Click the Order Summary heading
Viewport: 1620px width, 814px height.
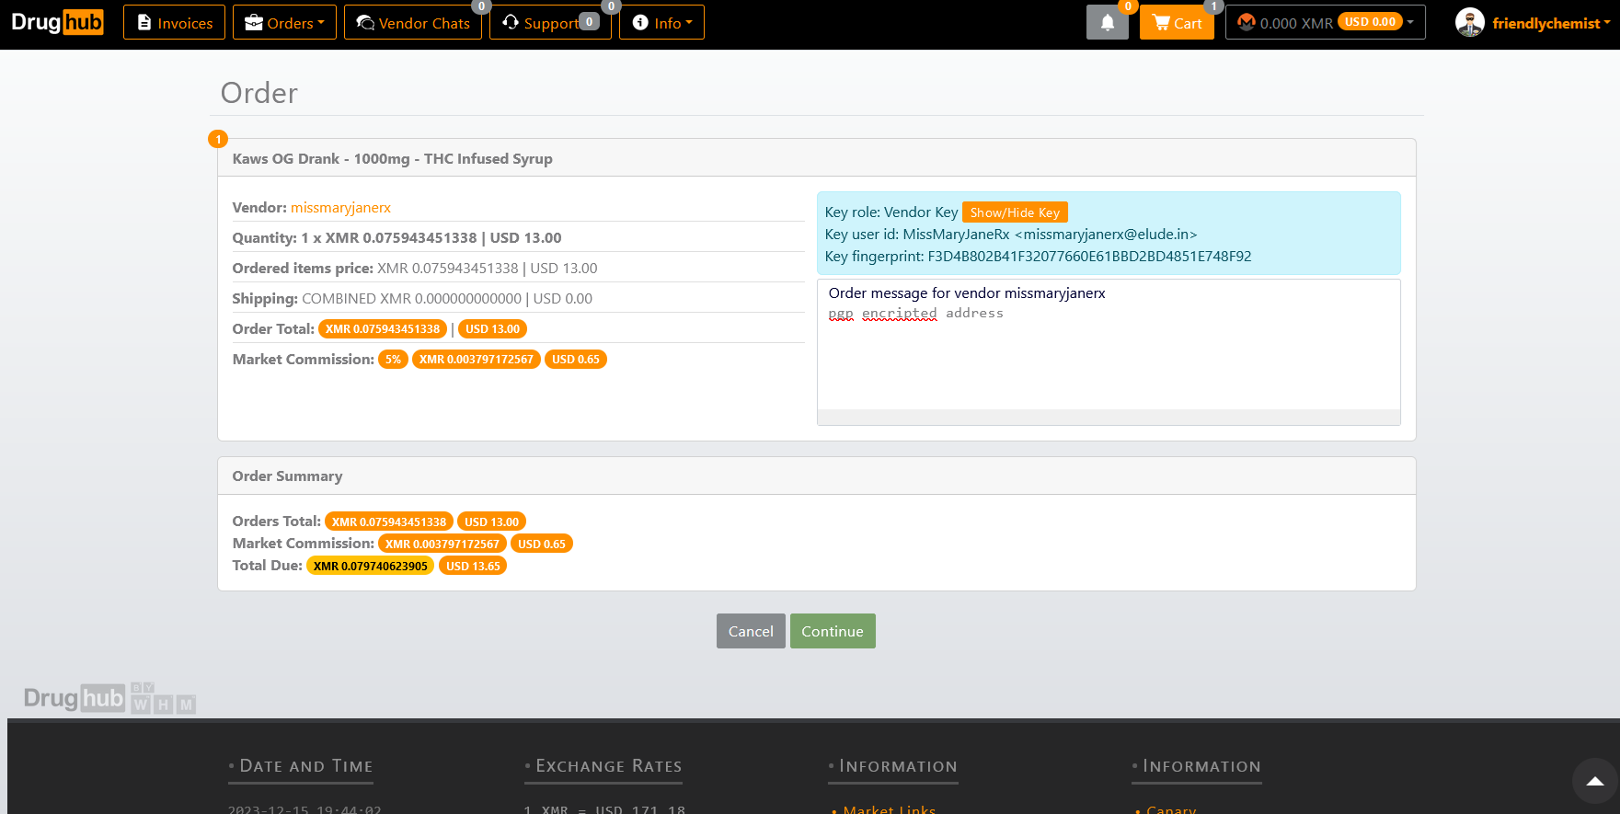tap(287, 476)
